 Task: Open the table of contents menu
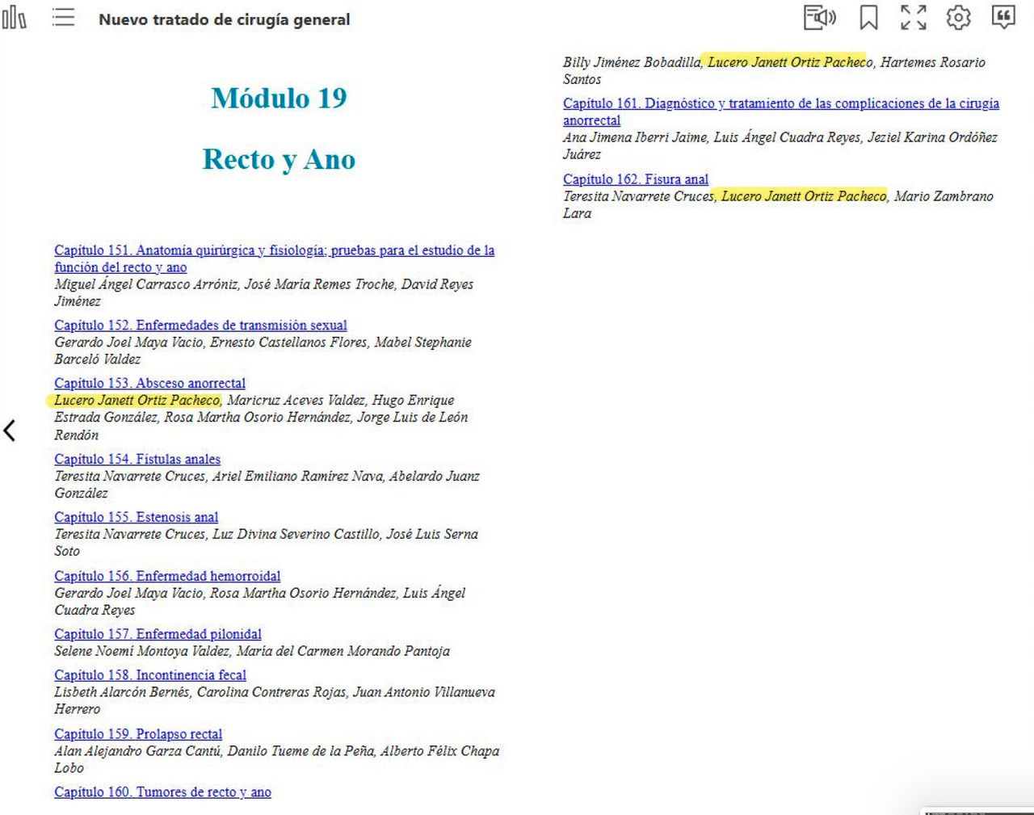63,18
